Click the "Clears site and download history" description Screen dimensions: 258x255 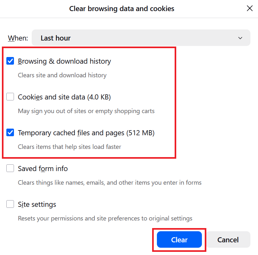pyautogui.click(x=62, y=75)
